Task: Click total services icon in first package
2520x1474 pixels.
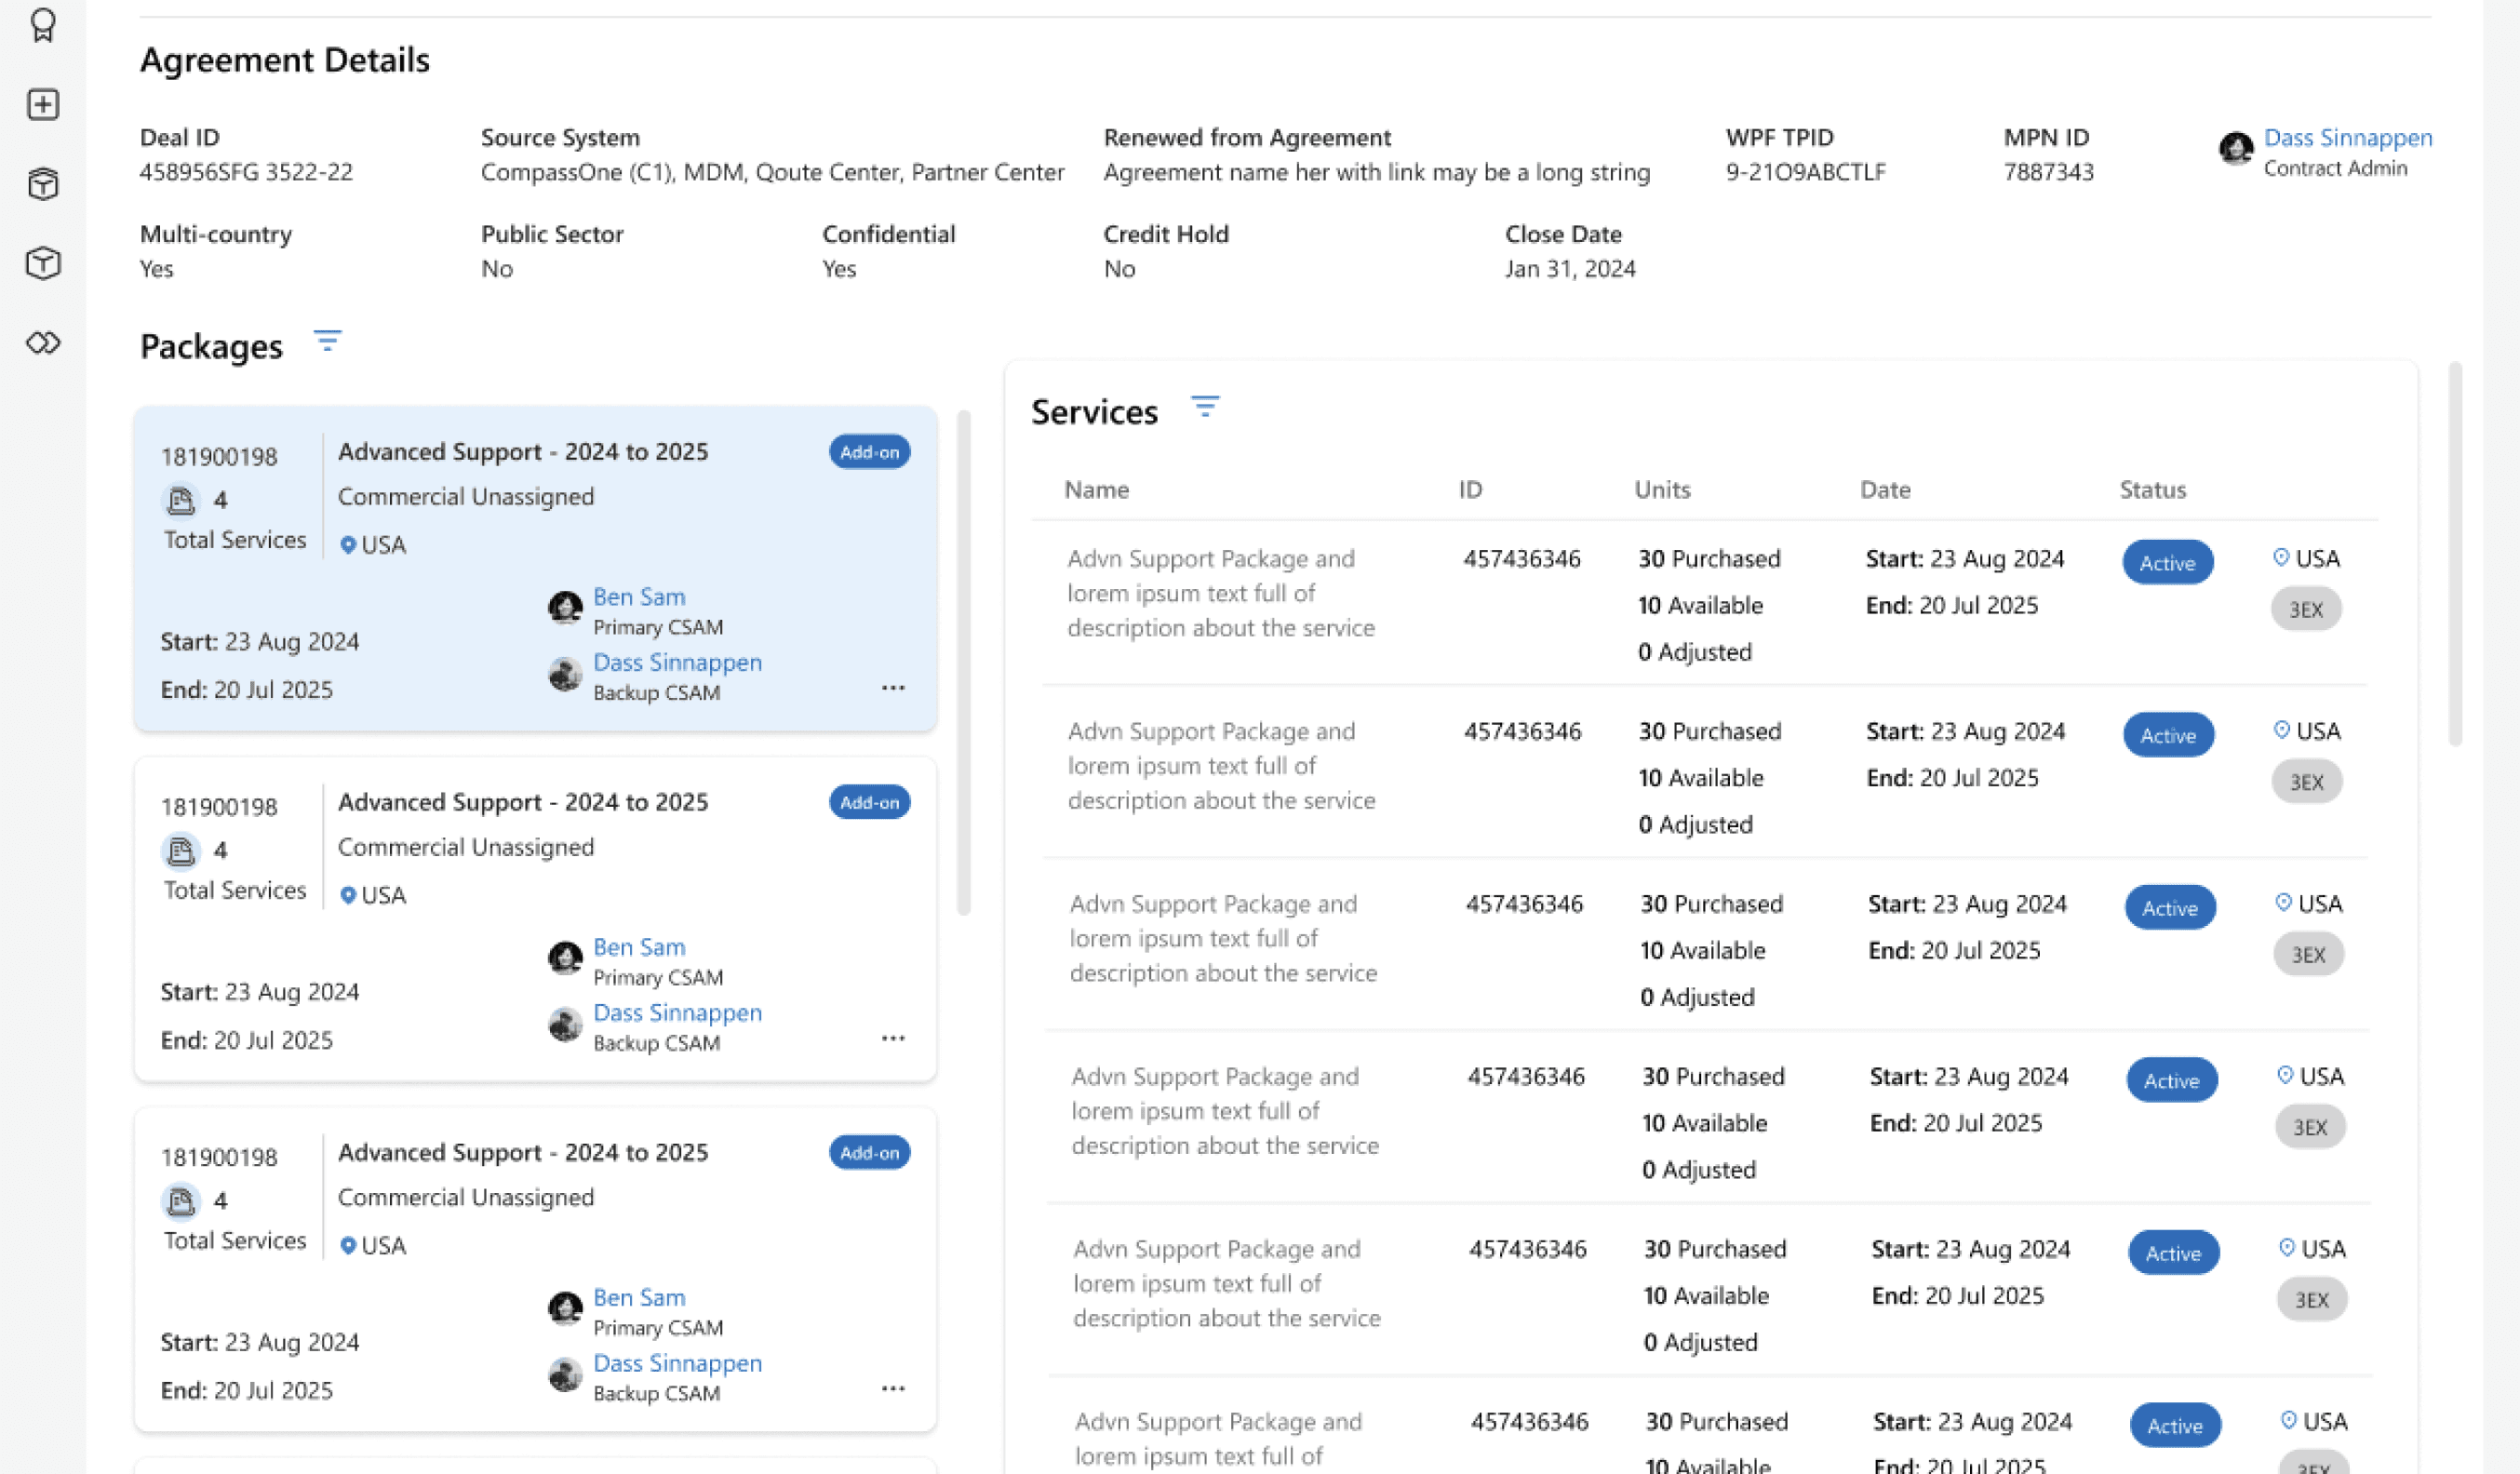Action: (x=181, y=500)
